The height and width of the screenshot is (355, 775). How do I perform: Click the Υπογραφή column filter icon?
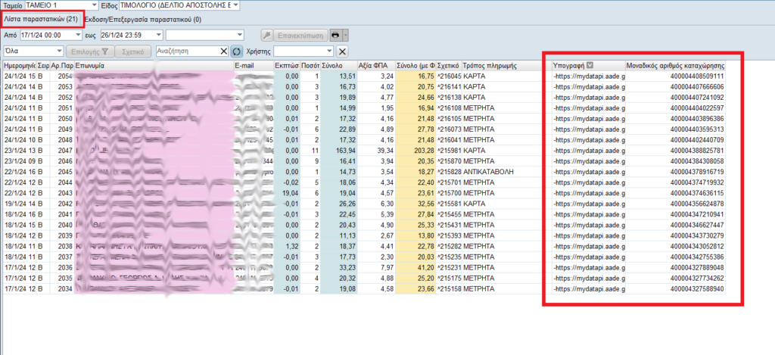coord(590,66)
